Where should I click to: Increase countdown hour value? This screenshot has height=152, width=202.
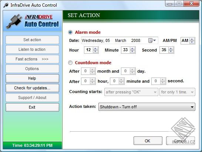[92, 80]
